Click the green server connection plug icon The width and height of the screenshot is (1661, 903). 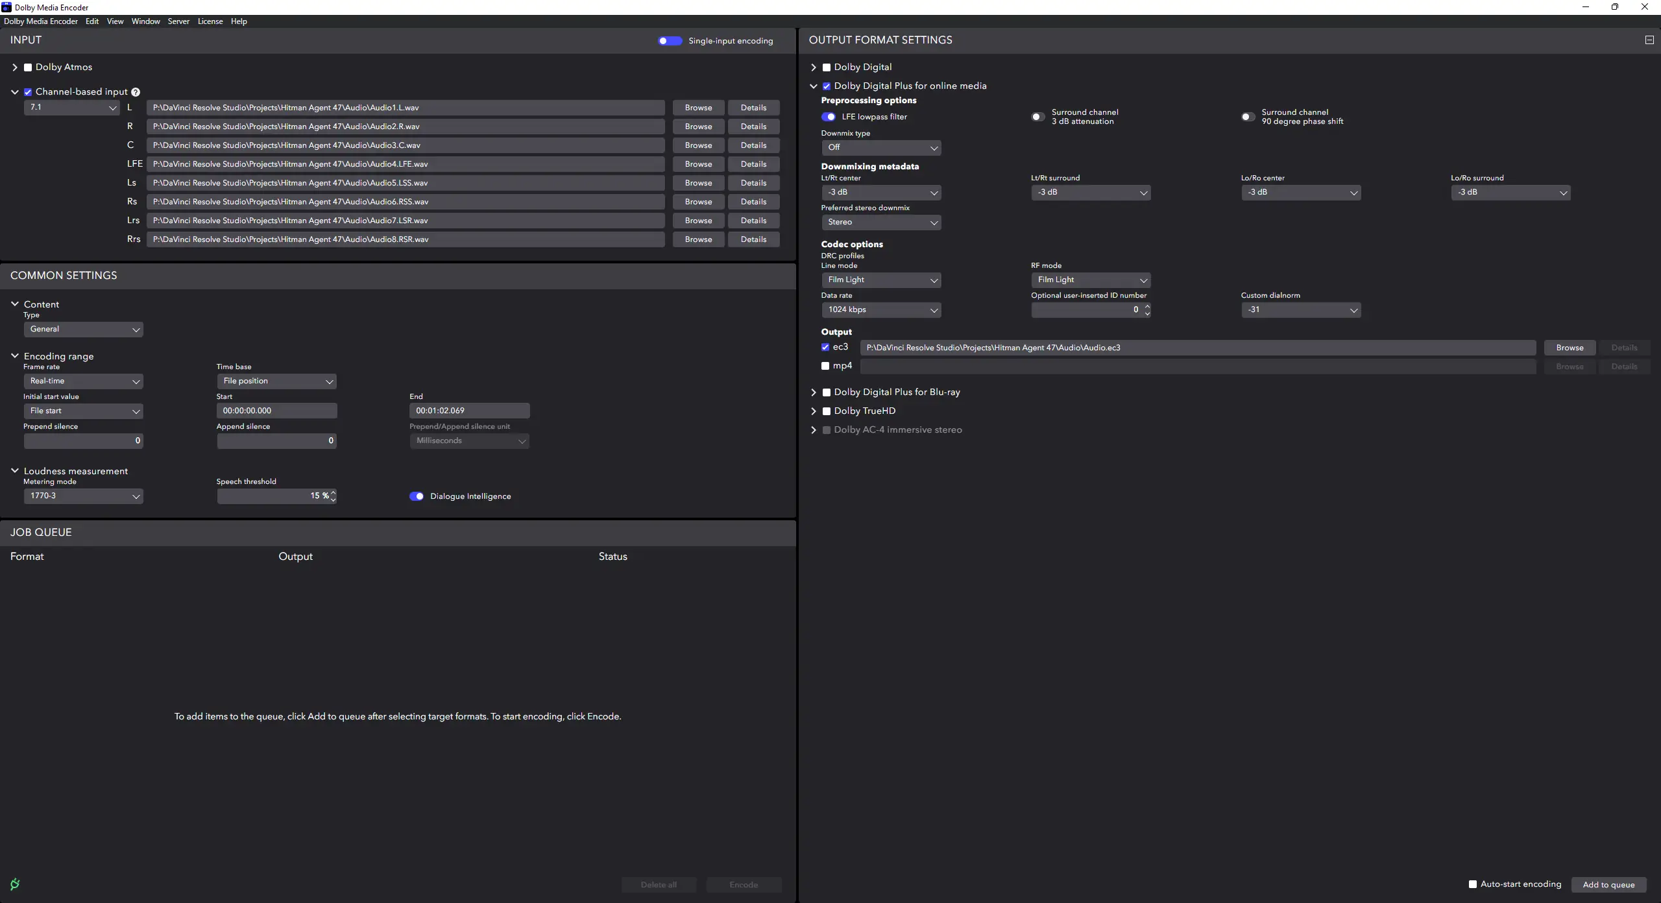click(x=15, y=884)
